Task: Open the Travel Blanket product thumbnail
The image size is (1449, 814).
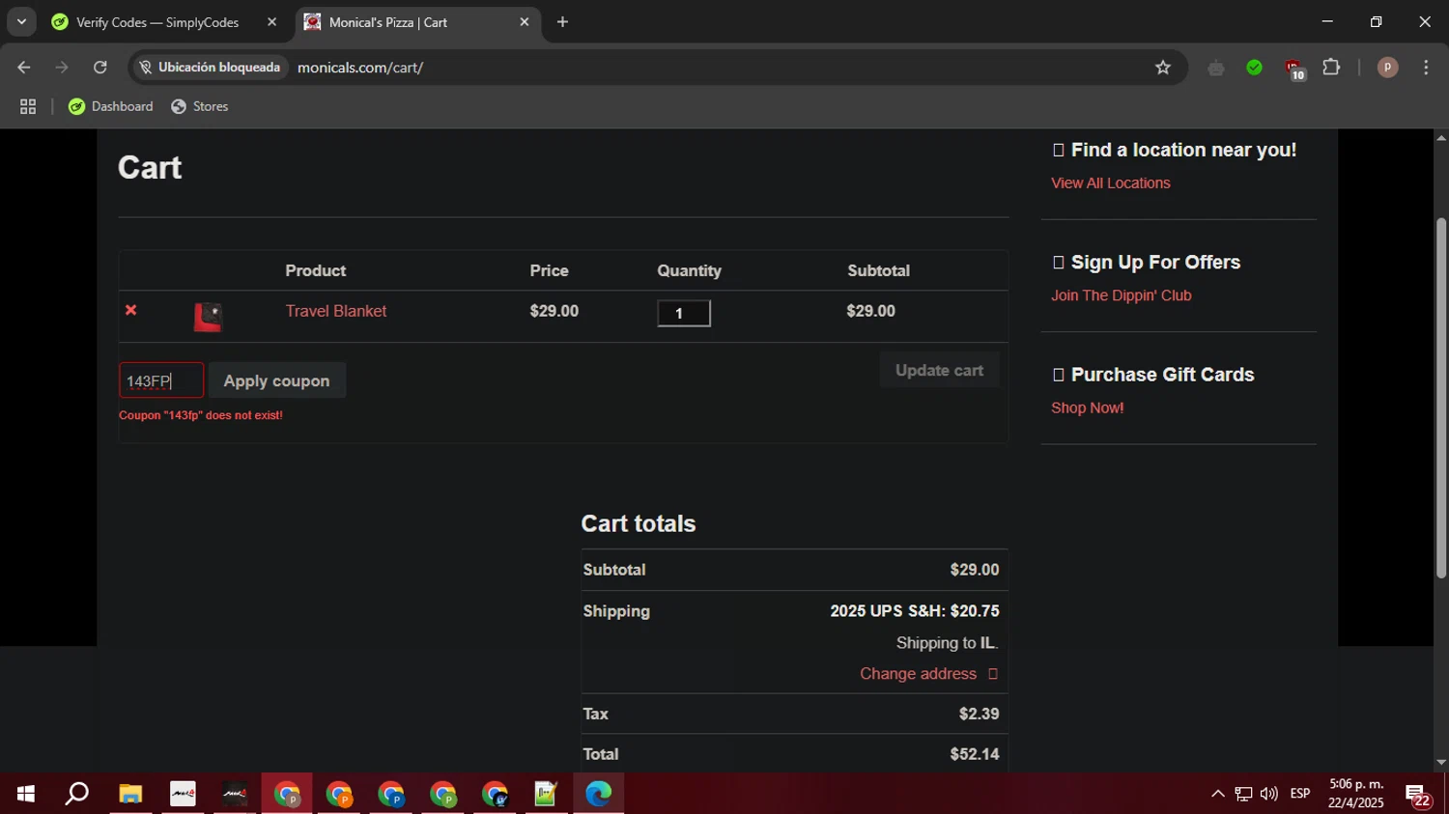Action: (208, 317)
